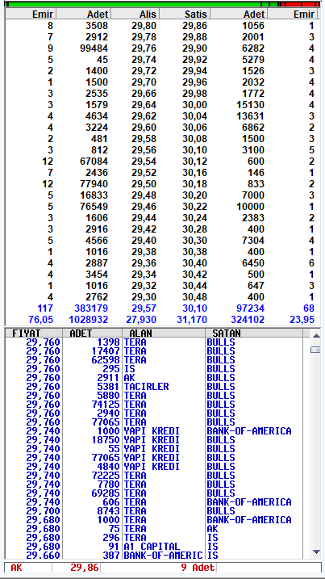
Task: Click the trades list scrollbar thumb
Action: click(x=316, y=350)
